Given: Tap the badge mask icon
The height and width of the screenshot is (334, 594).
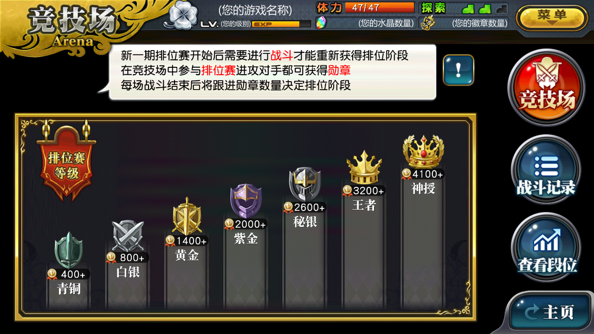Looking at the screenshot, I should [425, 23].
